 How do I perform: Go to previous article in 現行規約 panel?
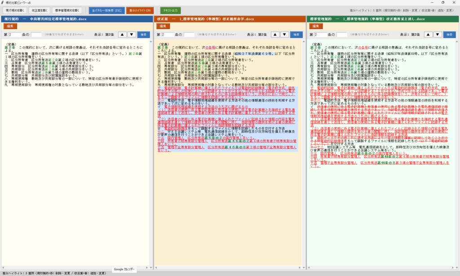[x=122, y=35]
